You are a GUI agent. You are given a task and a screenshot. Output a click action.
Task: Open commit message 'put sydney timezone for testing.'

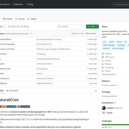[x=49, y=39]
